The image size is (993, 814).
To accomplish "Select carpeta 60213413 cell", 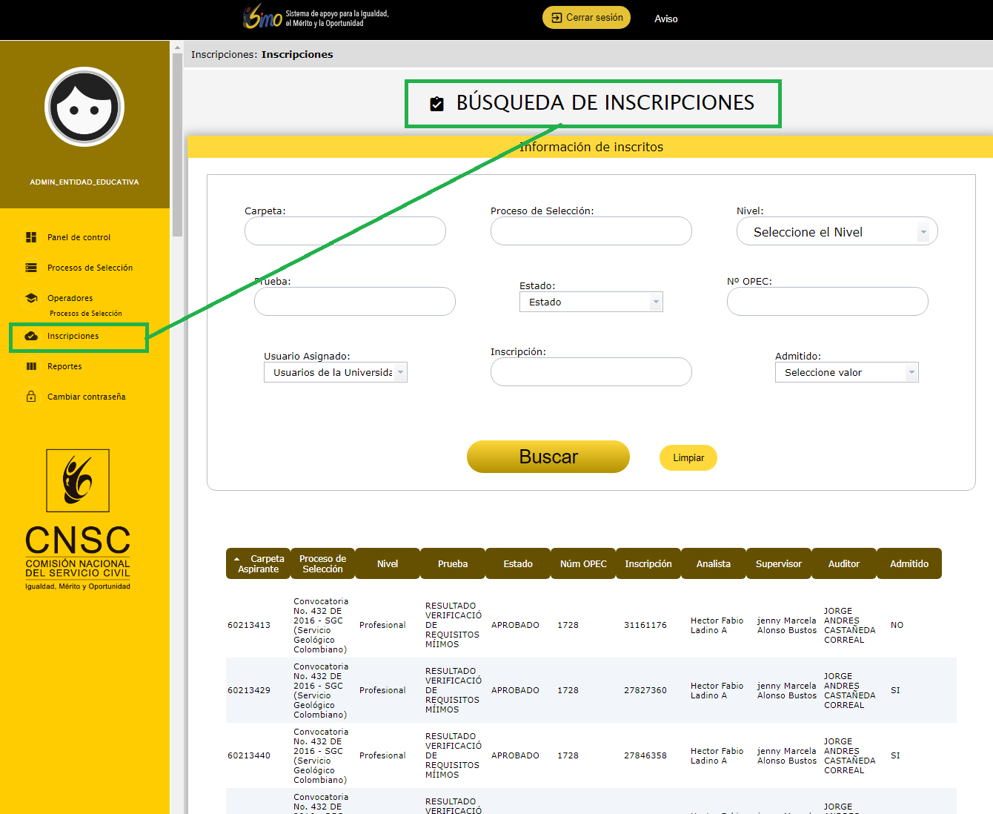I will click(249, 625).
